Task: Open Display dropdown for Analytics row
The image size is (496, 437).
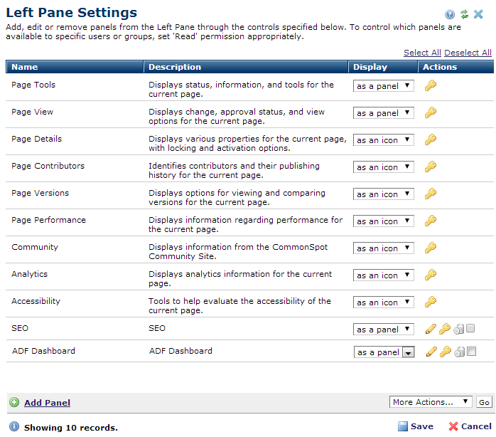Action: pos(384,275)
